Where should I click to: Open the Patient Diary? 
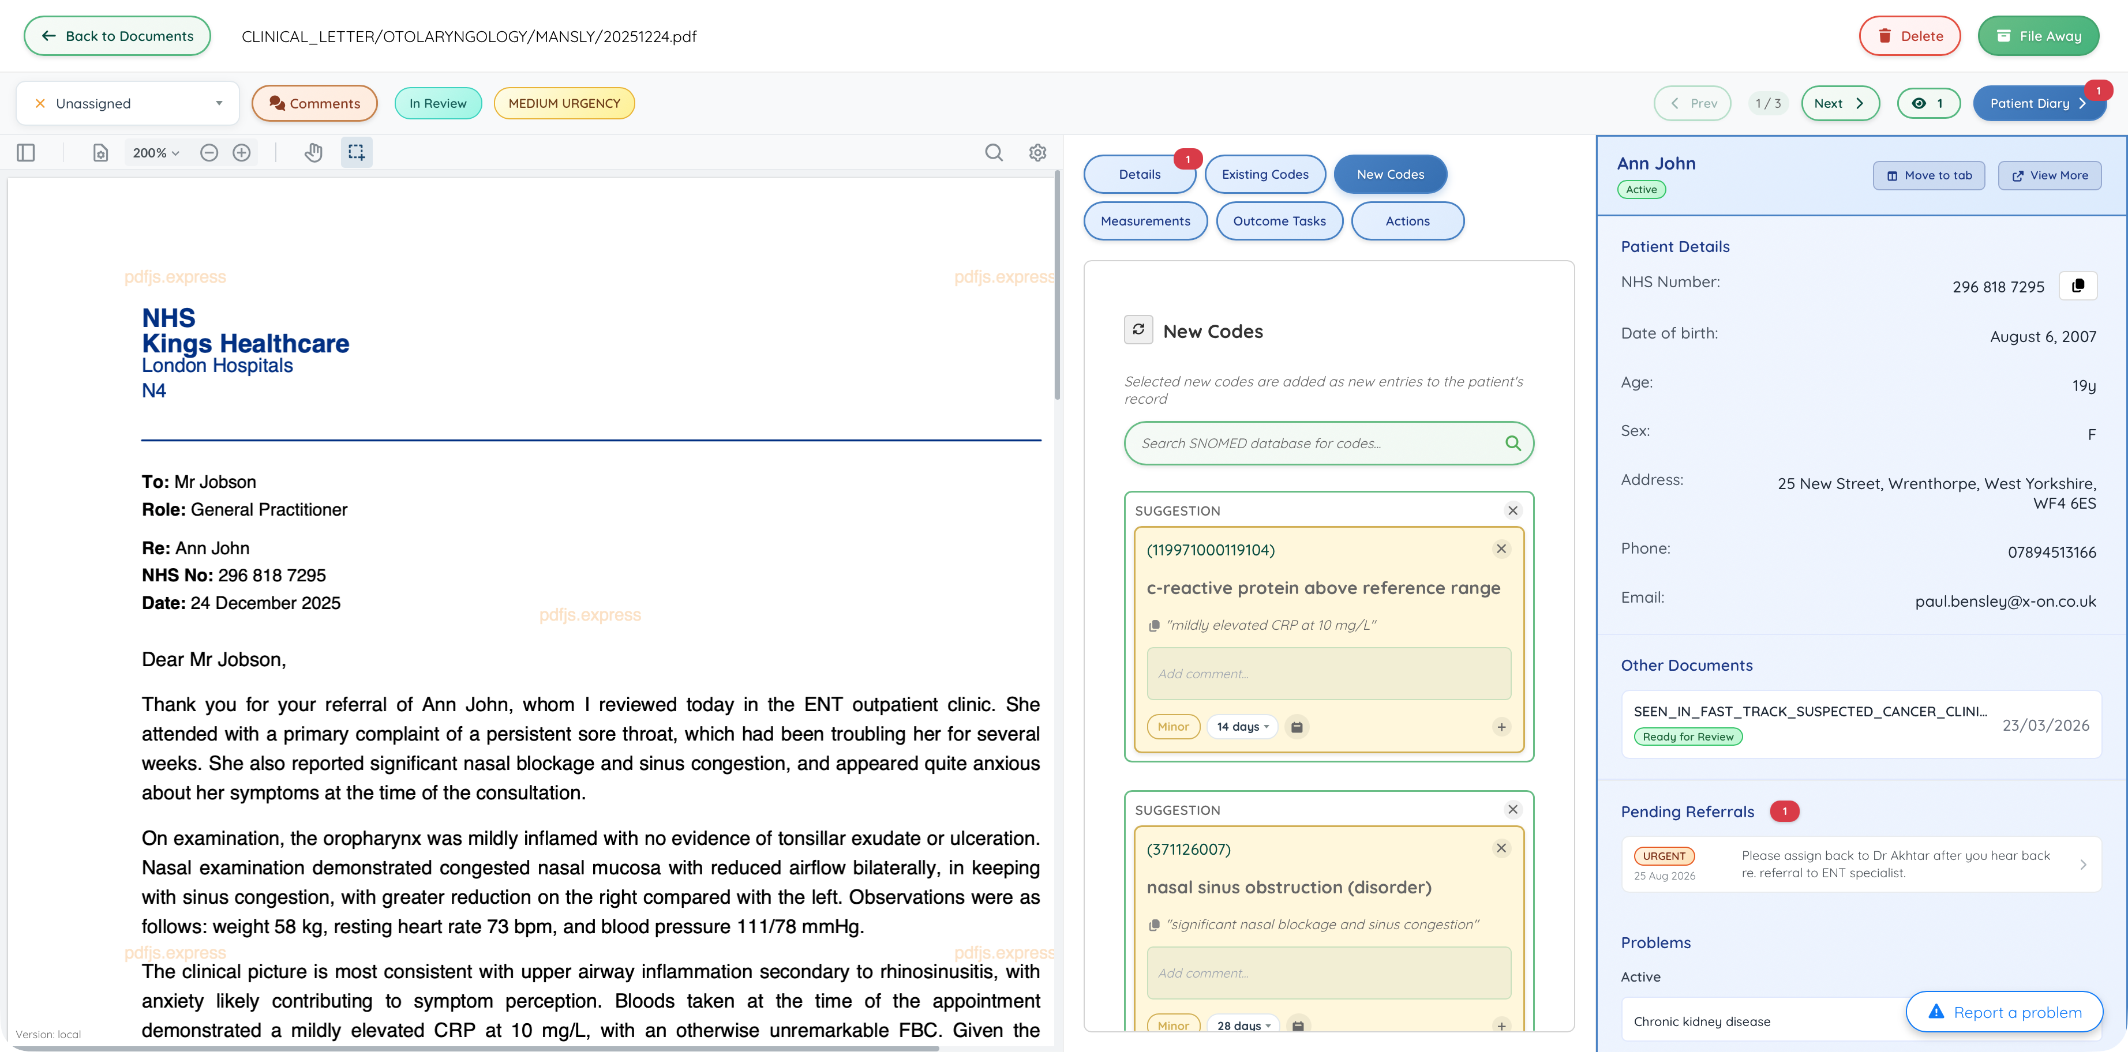coord(2038,103)
